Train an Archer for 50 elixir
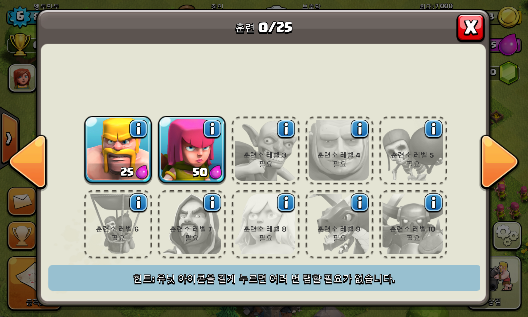This screenshot has height=317, width=528. click(x=192, y=150)
